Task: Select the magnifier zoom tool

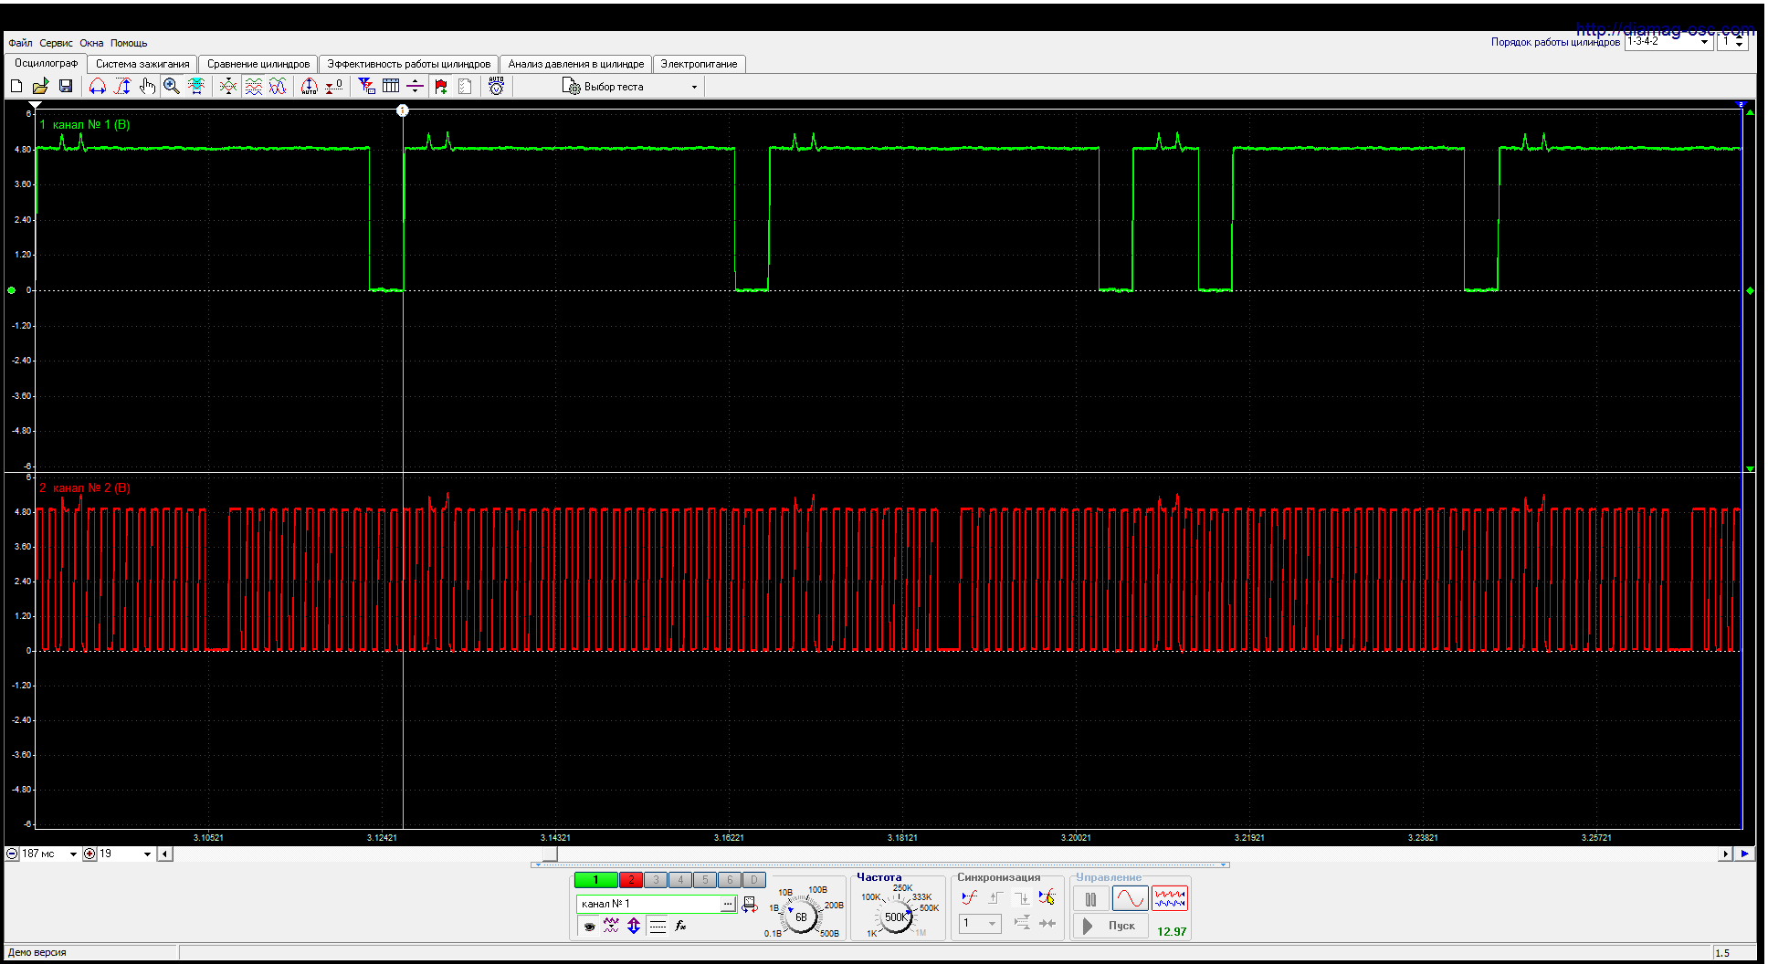Action: [x=172, y=86]
